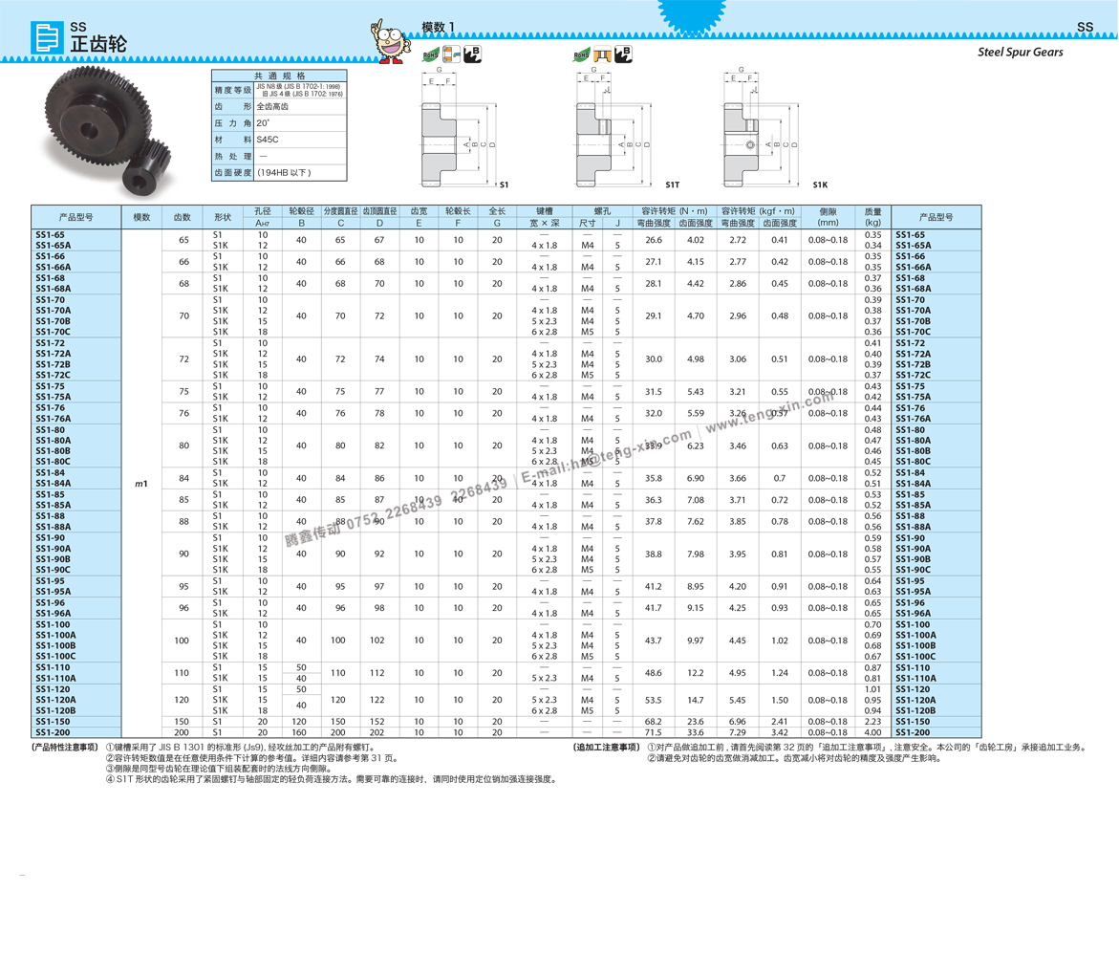Select the 共通规格 spec table header

point(279,76)
